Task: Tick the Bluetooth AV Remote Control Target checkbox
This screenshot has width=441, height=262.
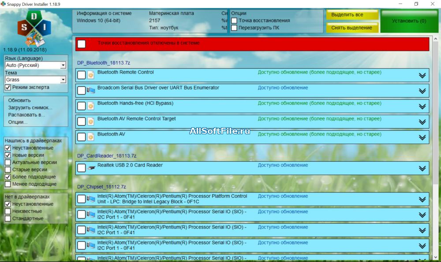Action: point(82,121)
